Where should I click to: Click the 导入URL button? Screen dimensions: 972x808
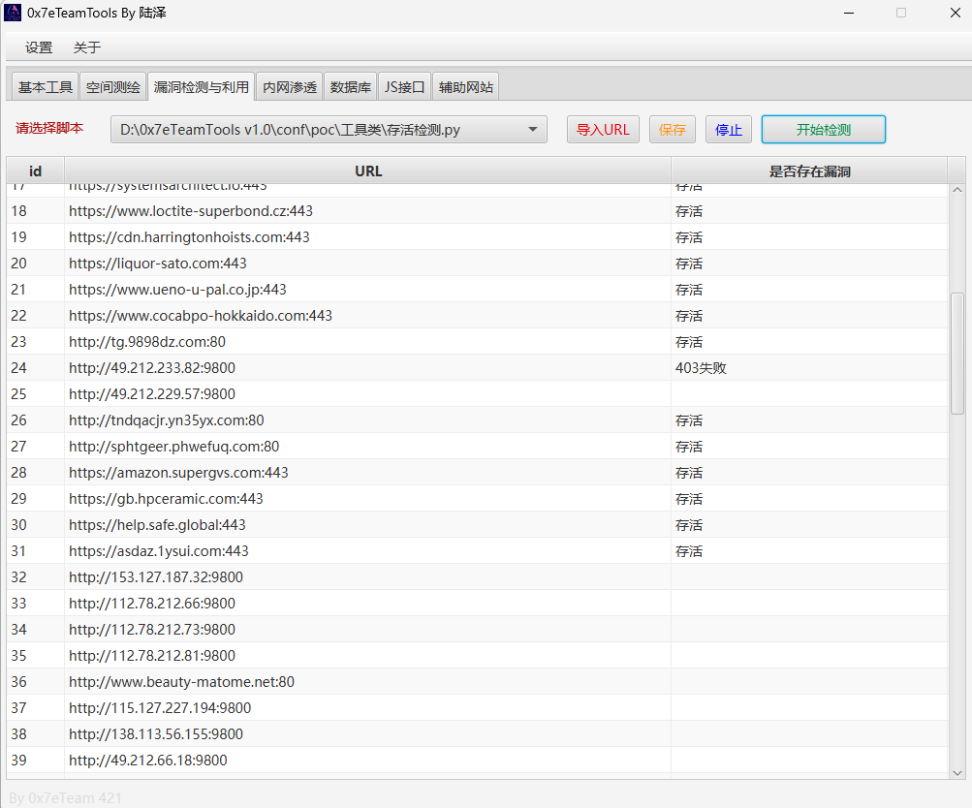(x=603, y=130)
